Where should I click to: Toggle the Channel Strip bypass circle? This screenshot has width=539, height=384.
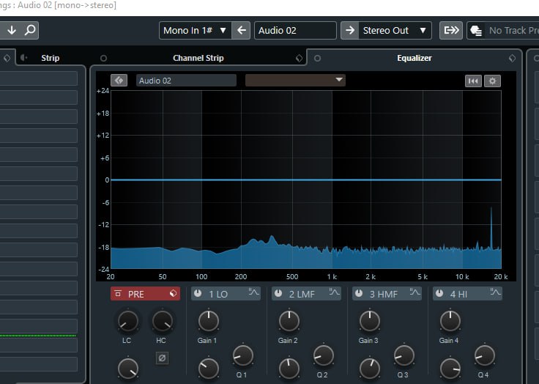[103, 58]
